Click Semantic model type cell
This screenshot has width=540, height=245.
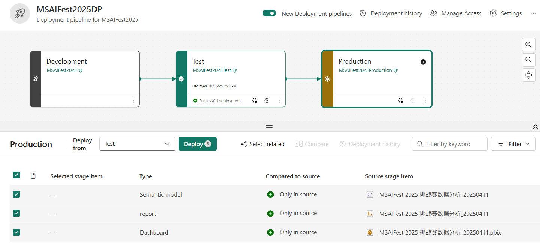point(161,195)
